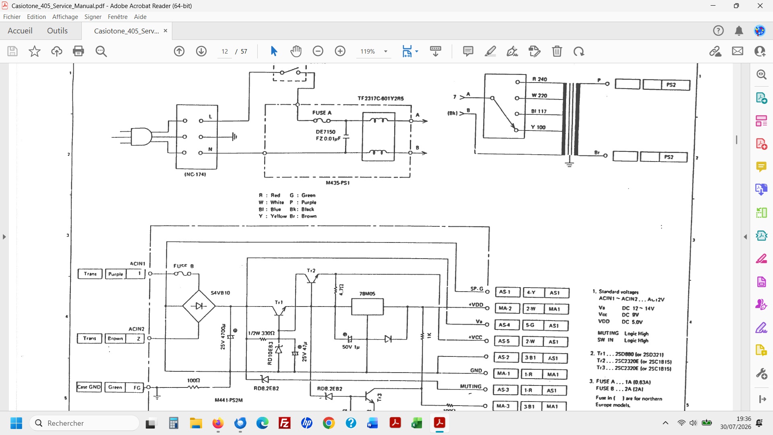The image size is (773, 435).
Task: Open Microsoft Word from the taskbar
Action: 373,423
